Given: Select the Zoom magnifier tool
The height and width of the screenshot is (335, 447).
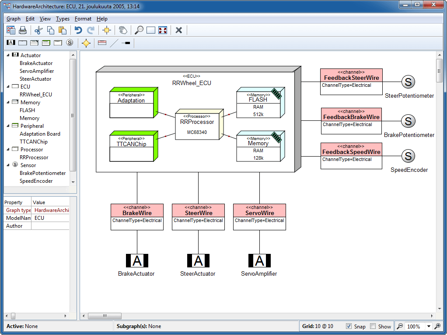Looking at the screenshot, I should tap(140, 30).
